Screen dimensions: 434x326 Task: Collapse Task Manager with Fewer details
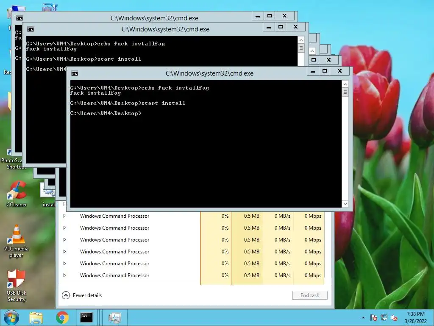(82, 295)
